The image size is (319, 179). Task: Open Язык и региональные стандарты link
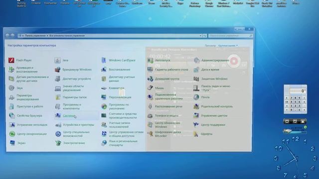coord(123,143)
